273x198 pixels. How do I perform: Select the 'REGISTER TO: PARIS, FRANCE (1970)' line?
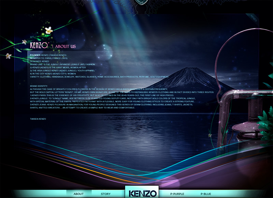(48, 58)
